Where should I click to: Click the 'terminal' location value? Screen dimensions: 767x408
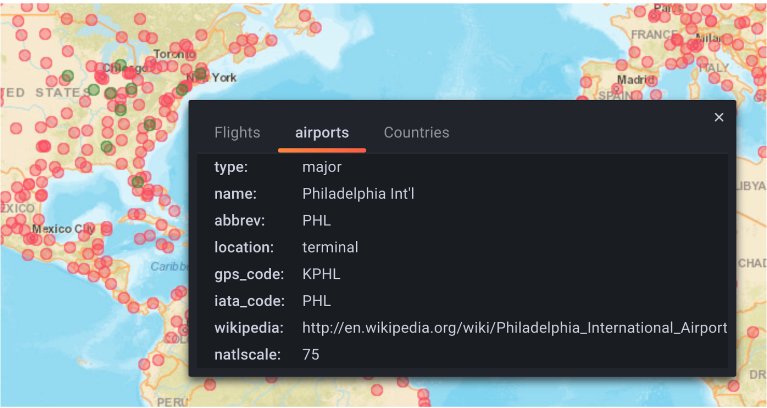(330, 247)
